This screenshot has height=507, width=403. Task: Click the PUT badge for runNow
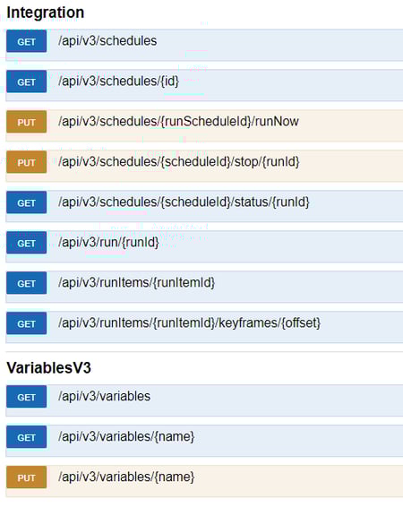(27, 122)
